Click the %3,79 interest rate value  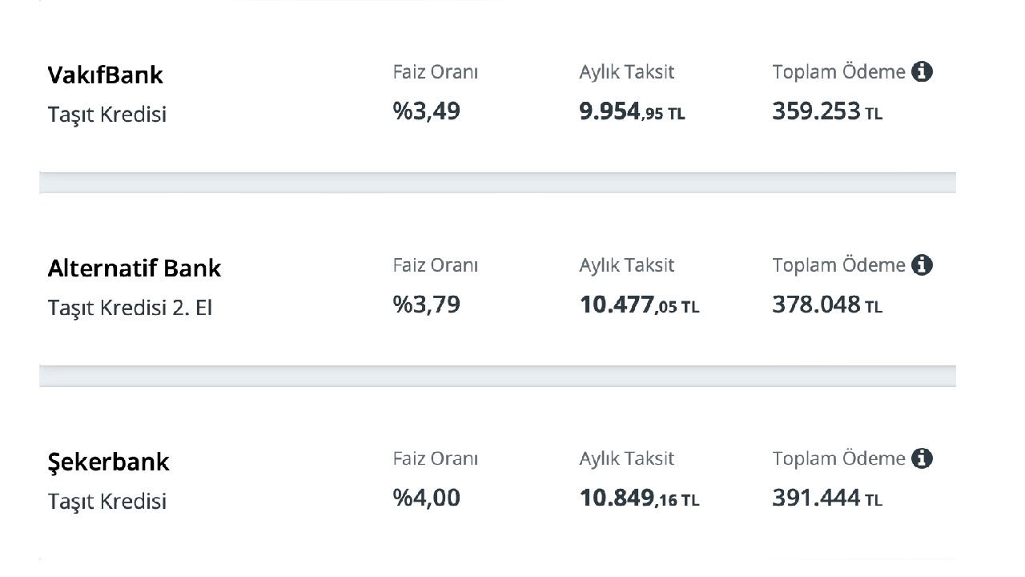[427, 305]
